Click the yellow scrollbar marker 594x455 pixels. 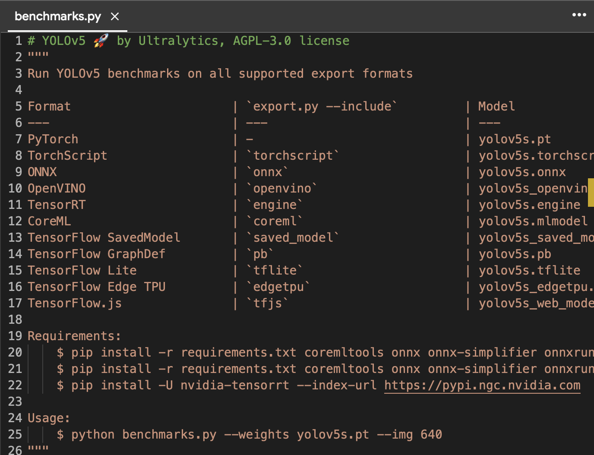coord(591,193)
